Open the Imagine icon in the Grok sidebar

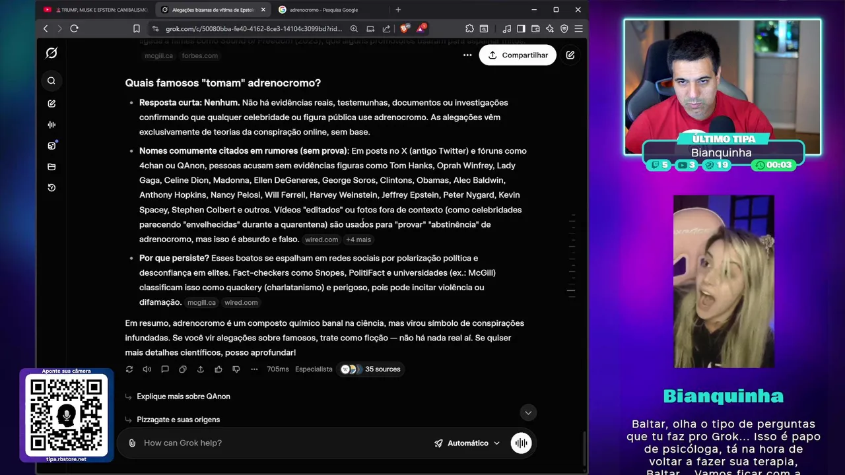click(51, 146)
